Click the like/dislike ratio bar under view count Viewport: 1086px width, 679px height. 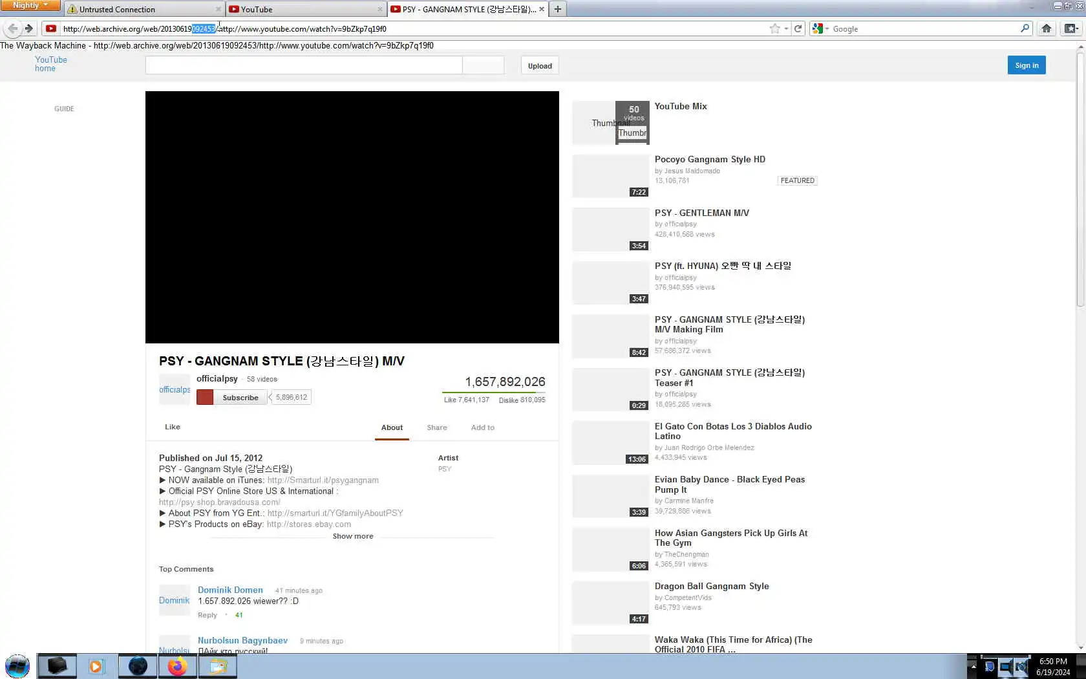click(494, 393)
